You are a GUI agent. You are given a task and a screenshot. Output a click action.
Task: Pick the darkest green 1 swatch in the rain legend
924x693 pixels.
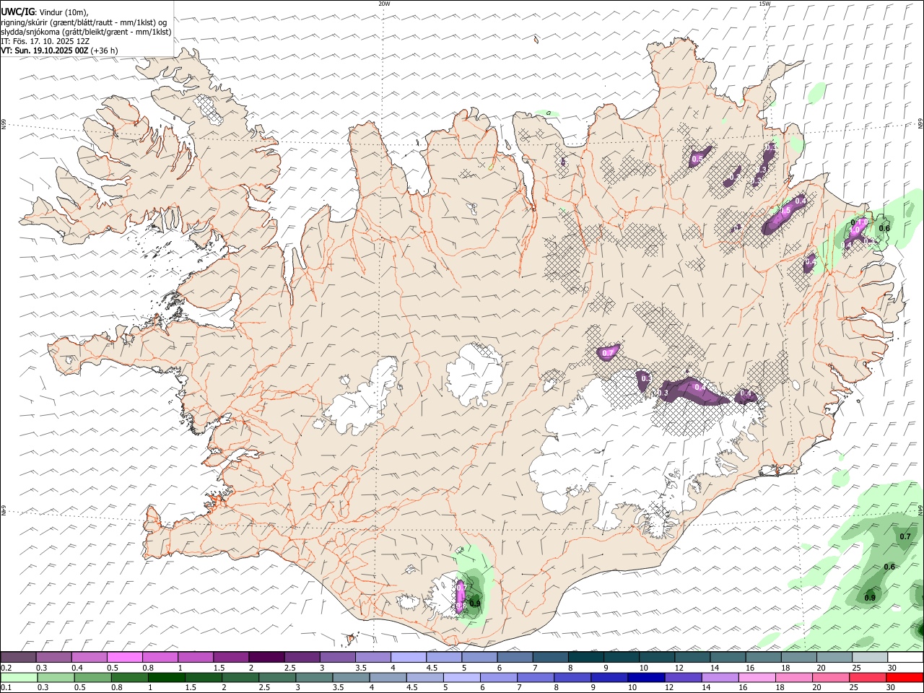(x=167, y=677)
